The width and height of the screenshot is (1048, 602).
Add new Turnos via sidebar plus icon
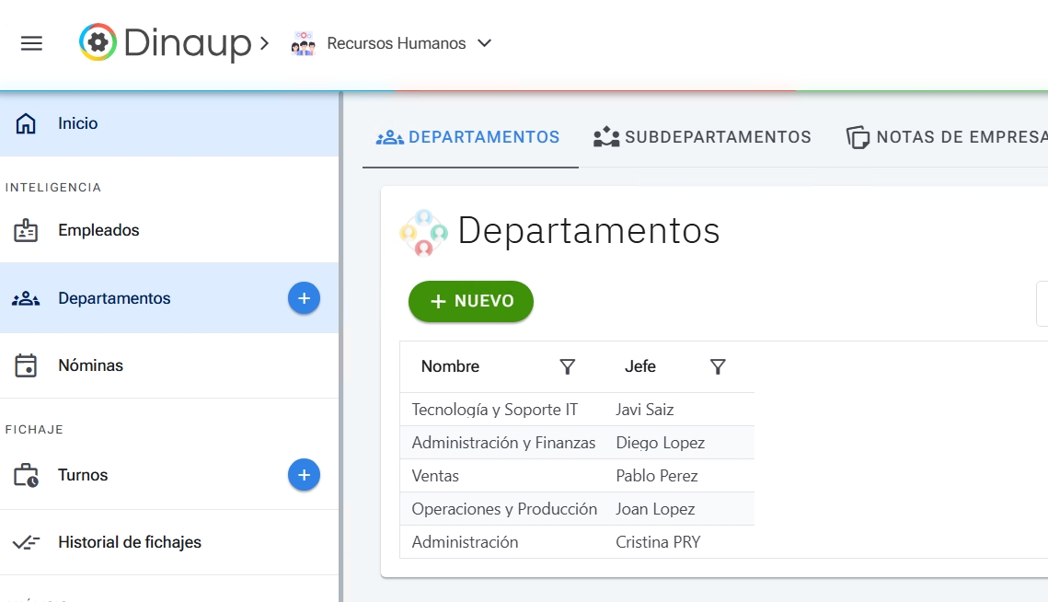[x=304, y=475]
